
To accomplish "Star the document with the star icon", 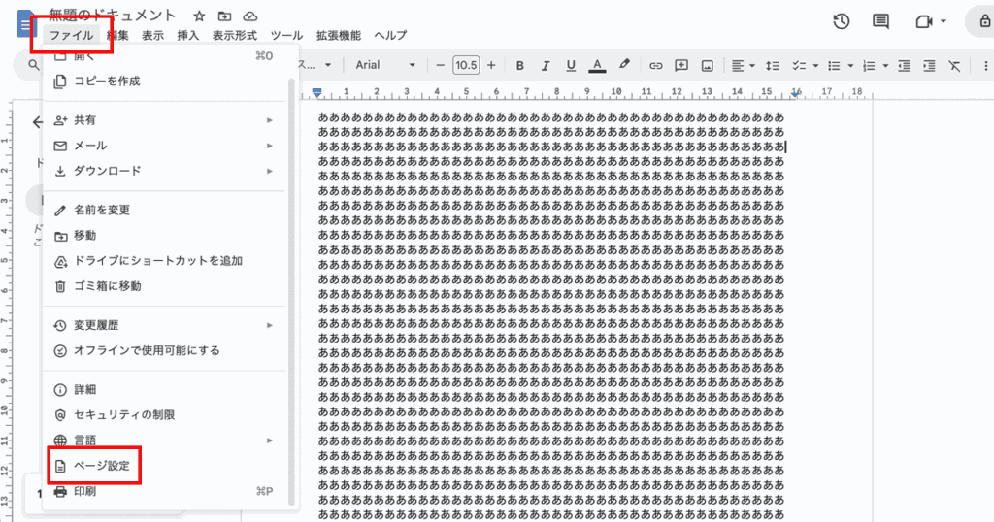I will point(199,16).
